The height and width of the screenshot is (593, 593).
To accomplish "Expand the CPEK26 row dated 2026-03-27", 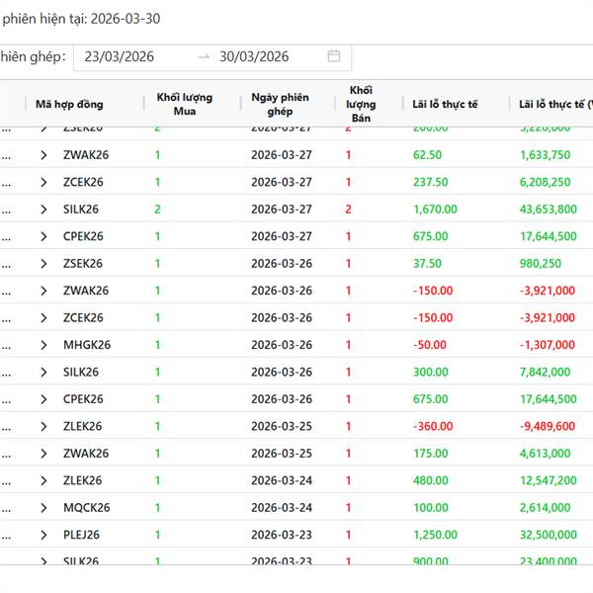I will [x=43, y=236].
